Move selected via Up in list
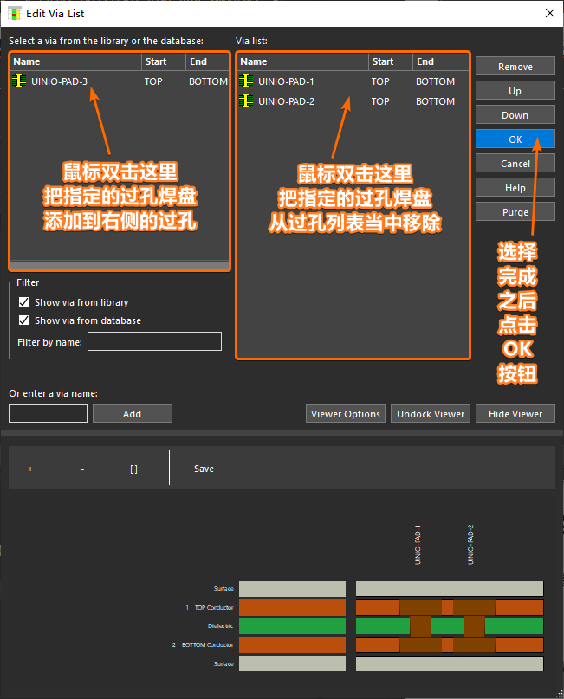This screenshot has height=699, width=564. (x=515, y=91)
